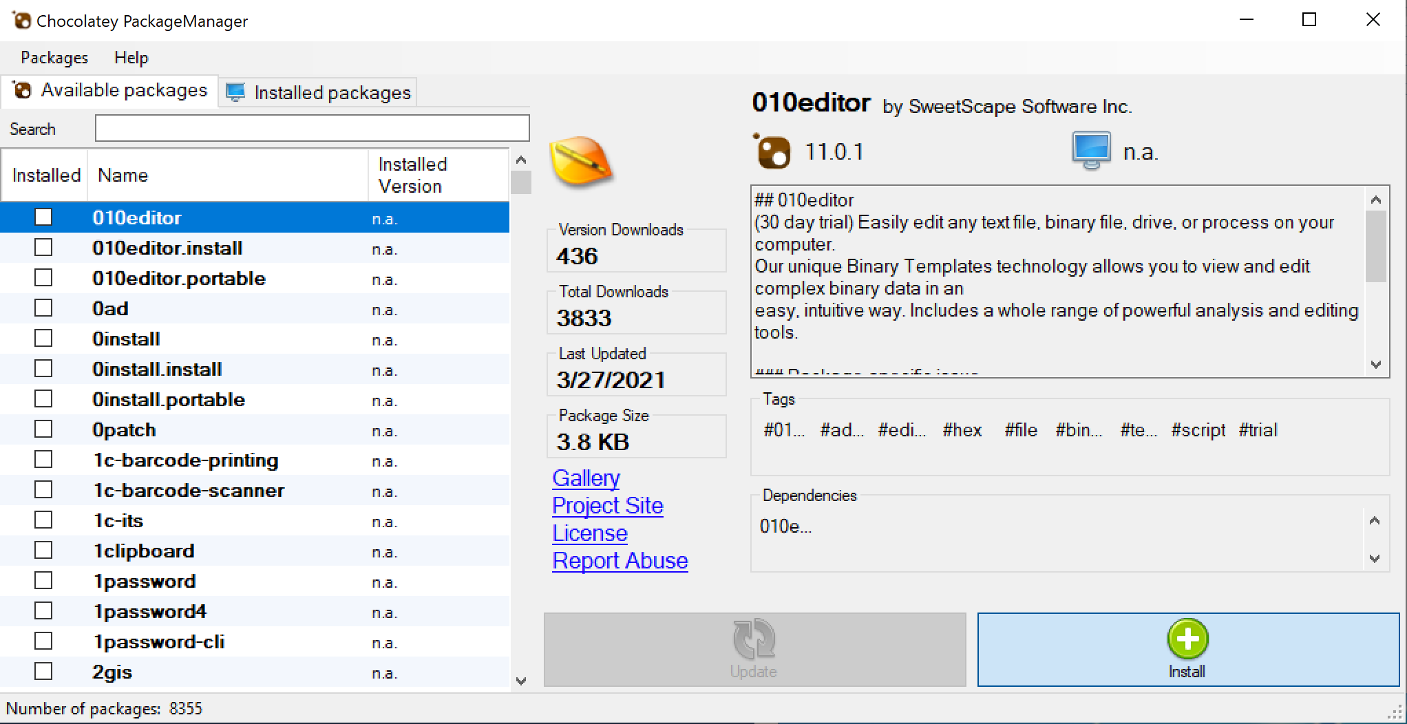Sort by the Installed Version column header
Screen dimensions: 1407x724
[439, 175]
